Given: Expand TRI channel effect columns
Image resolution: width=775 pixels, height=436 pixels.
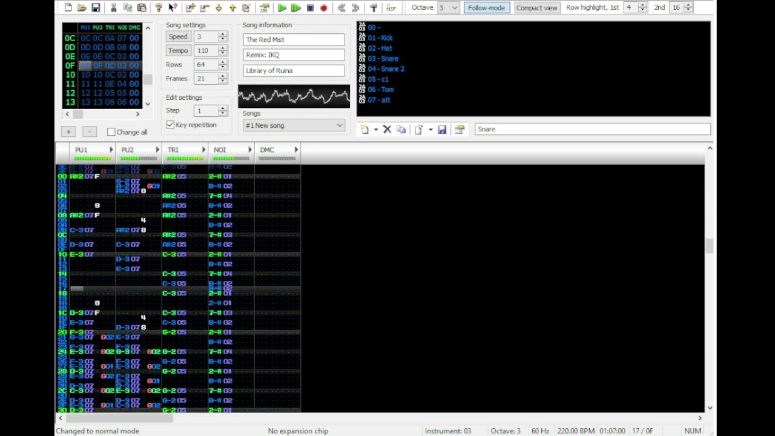Looking at the screenshot, I should [203, 150].
